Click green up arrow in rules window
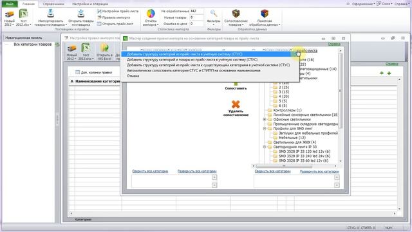 [382, 73]
